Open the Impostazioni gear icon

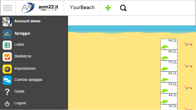click(7, 69)
